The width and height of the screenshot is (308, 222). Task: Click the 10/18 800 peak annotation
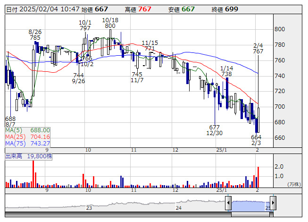[x=110, y=23]
